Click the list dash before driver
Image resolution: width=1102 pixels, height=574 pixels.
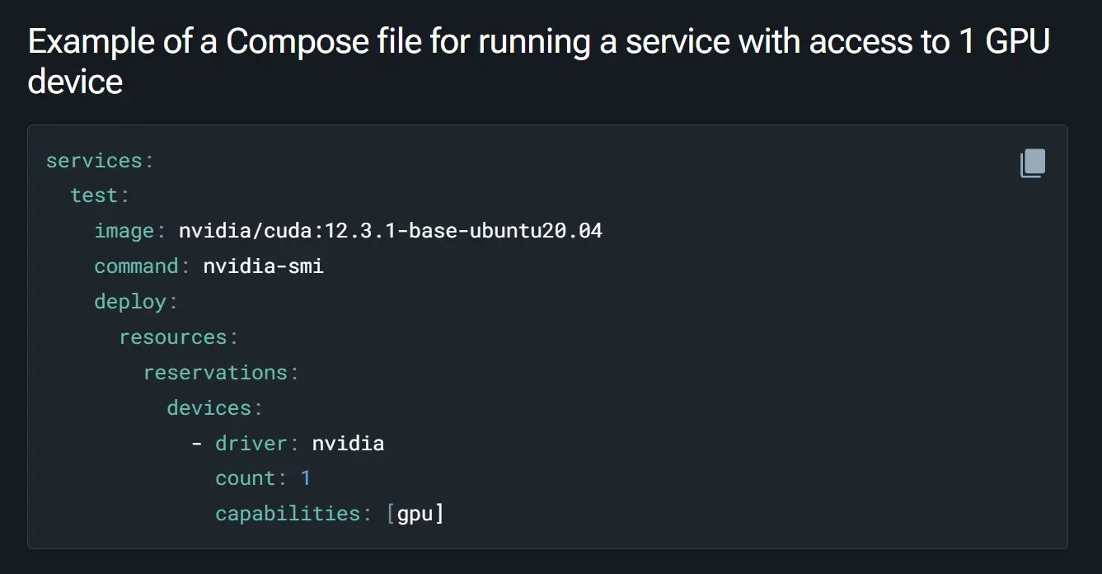click(x=196, y=444)
